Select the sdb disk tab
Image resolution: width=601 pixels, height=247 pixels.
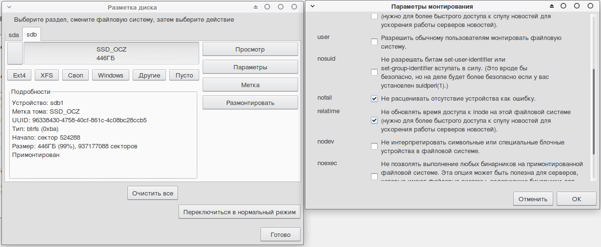[x=32, y=34]
